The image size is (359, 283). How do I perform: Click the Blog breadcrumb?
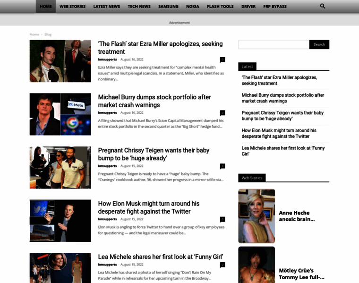[x=48, y=34]
